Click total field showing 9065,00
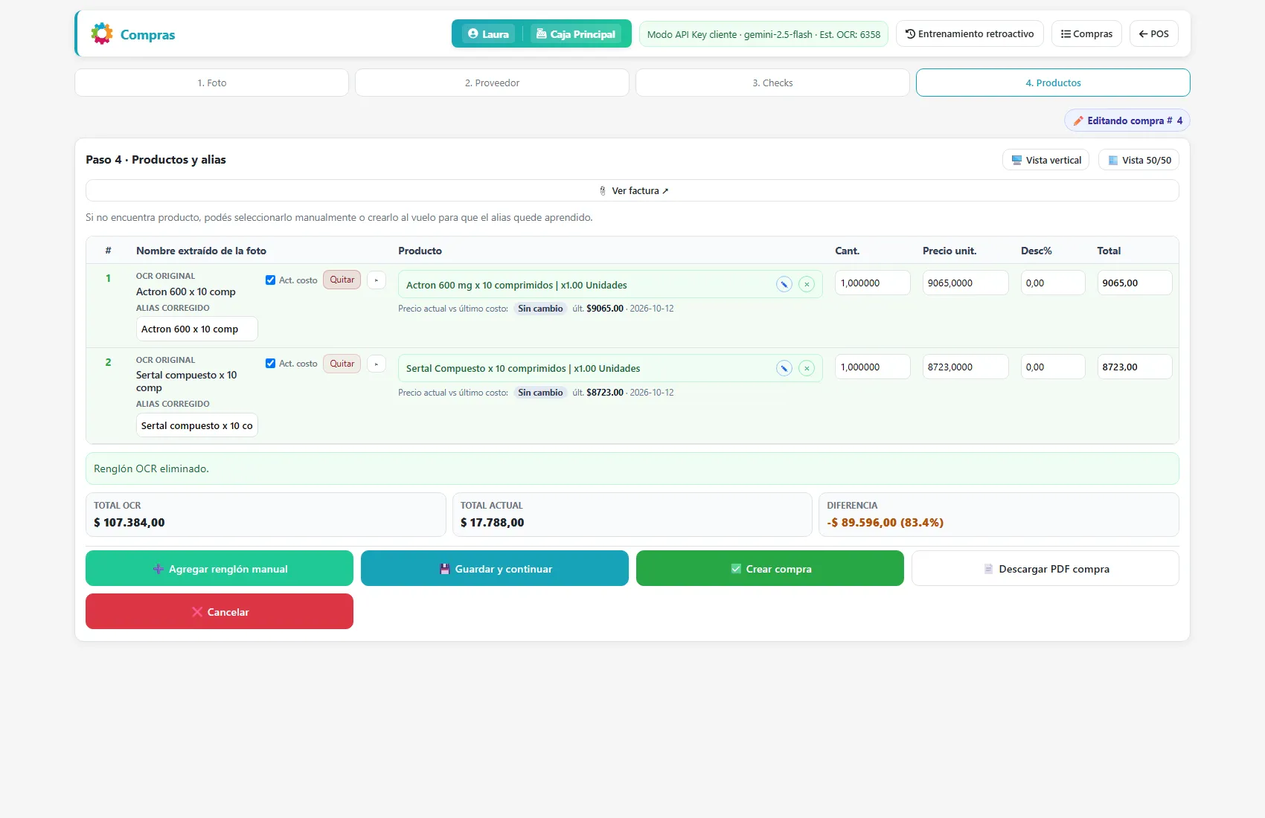 point(1135,283)
